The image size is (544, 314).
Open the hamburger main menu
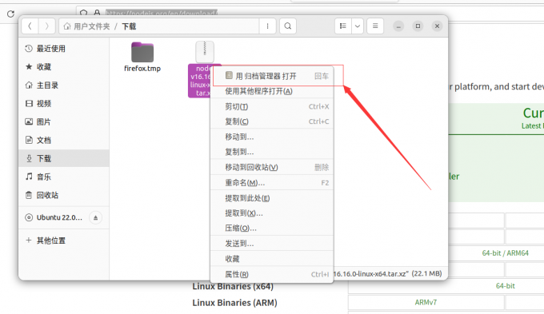tap(375, 26)
